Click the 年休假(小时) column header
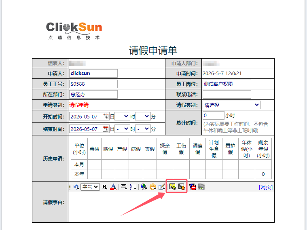The height and width of the screenshot is (230, 307). point(247,149)
